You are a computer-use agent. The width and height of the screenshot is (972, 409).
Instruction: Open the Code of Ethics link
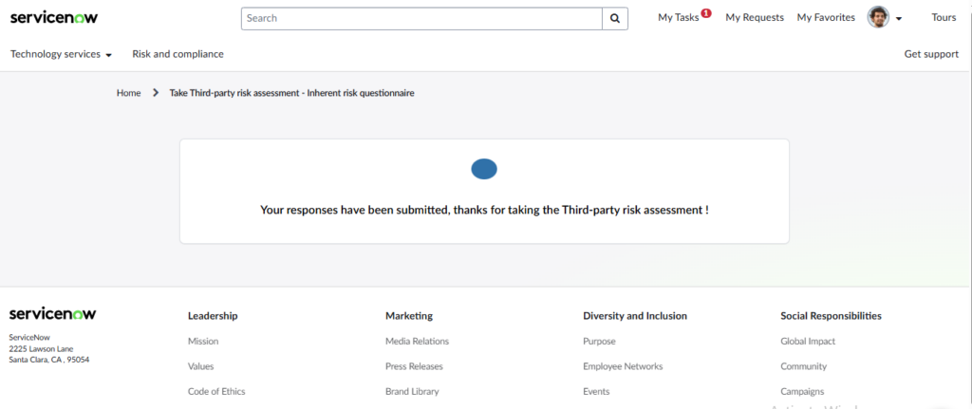pyautogui.click(x=216, y=391)
